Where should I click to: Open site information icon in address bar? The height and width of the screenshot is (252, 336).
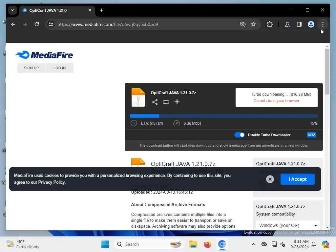click(x=51, y=24)
